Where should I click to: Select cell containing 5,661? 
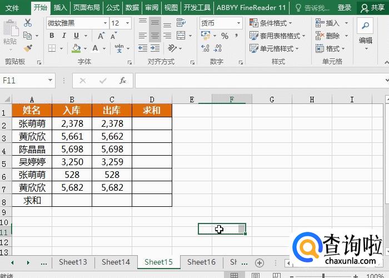pyautogui.click(x=72, y=136)
